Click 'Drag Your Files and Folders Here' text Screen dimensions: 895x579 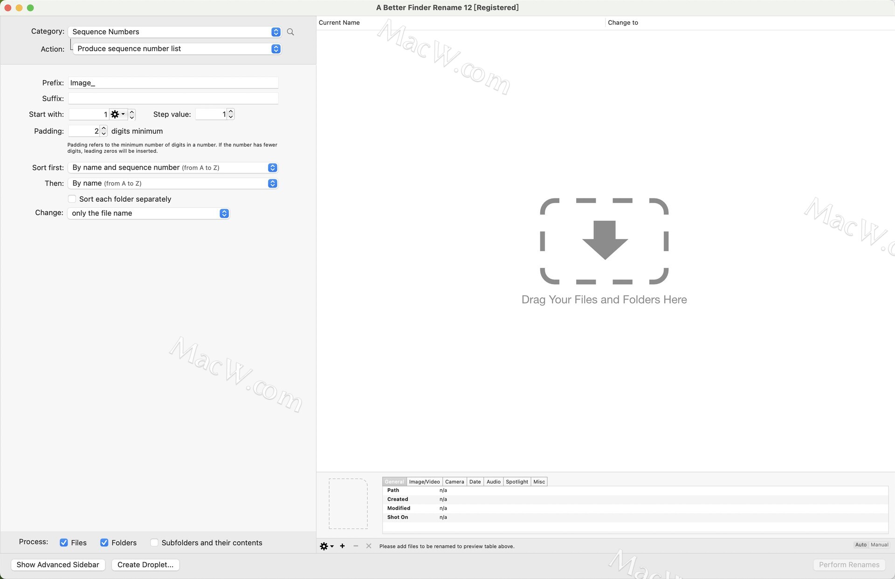coord(604,300)
